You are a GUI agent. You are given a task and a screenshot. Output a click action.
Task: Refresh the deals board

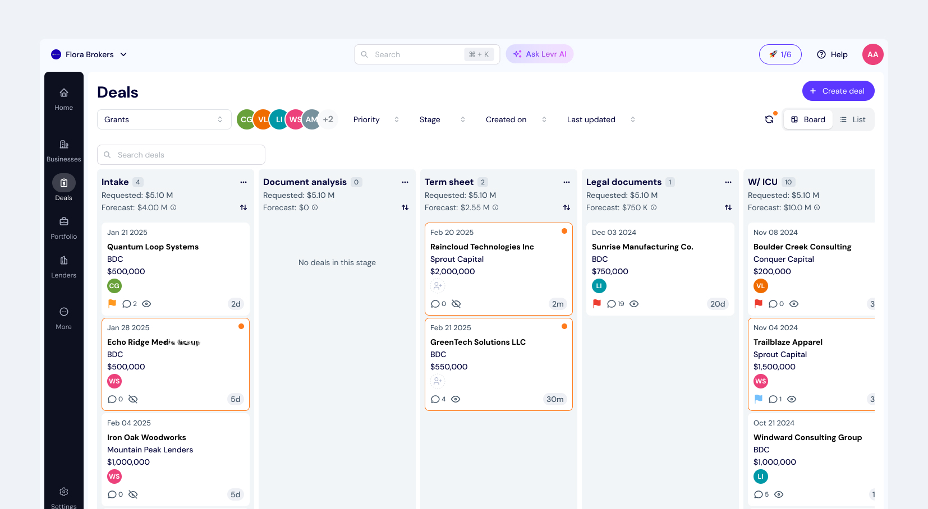click(769, 119)
